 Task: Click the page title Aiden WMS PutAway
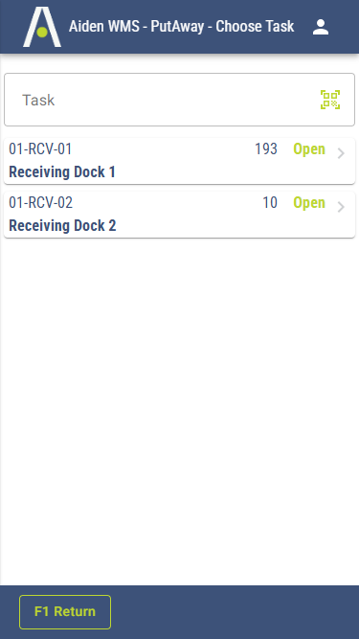[x=181, y=27]
